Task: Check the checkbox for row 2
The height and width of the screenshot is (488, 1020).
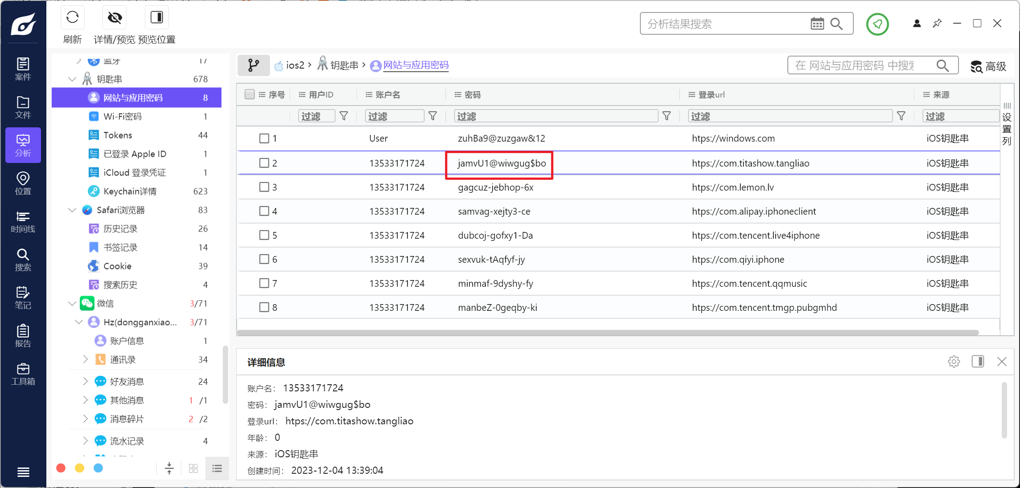Action: (264, 163)
